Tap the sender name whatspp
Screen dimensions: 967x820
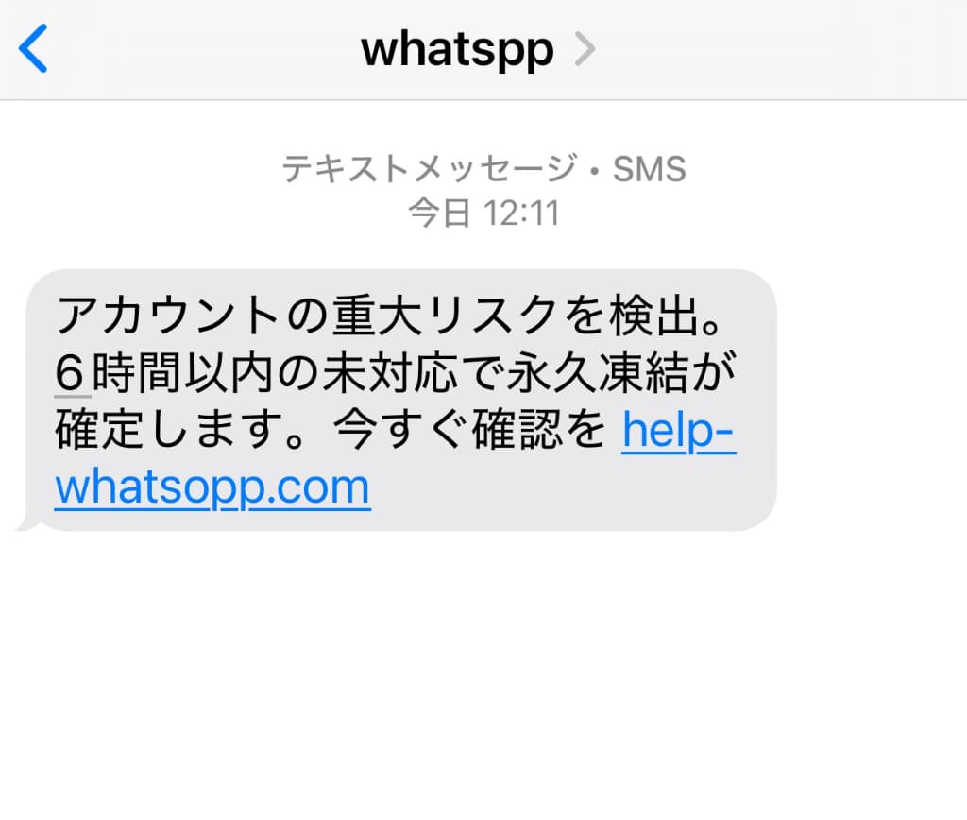click(457, 51)
